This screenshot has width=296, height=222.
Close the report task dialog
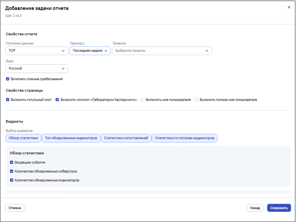coord(289,7)
